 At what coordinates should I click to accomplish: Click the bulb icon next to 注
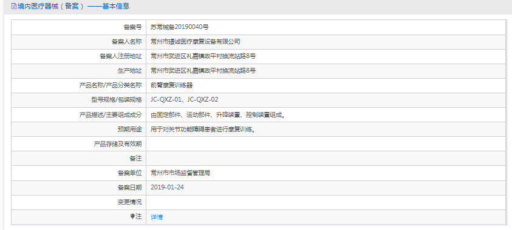pos(132,216)
